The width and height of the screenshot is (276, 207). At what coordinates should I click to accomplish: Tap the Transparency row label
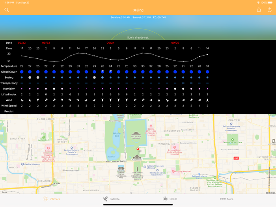pyautogui.click(x=9, y=83)
